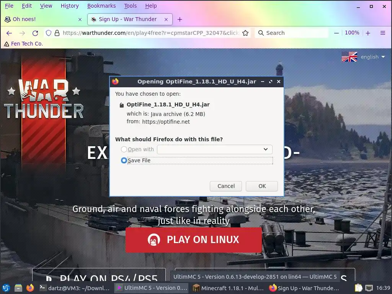Switch to the Oh noes! tab
This screenshot has width=392, height=294.
[x=43, y=19]
